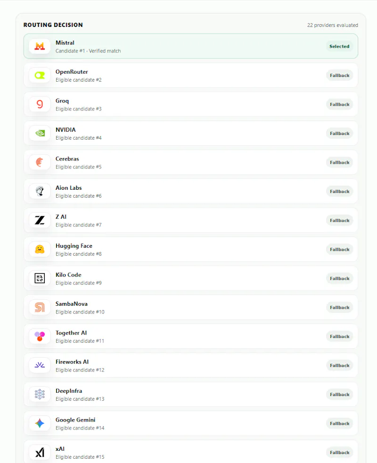Click 'Candidate #1 · Verified match' text

click(x=88, y=51)
